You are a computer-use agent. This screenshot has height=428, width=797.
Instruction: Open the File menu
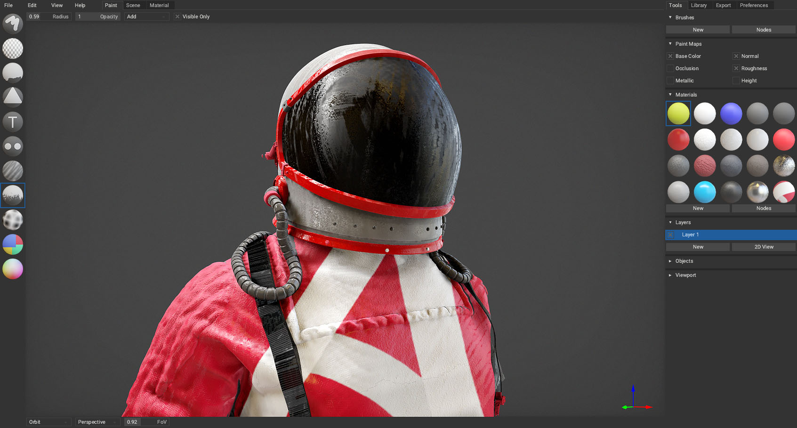8,5
